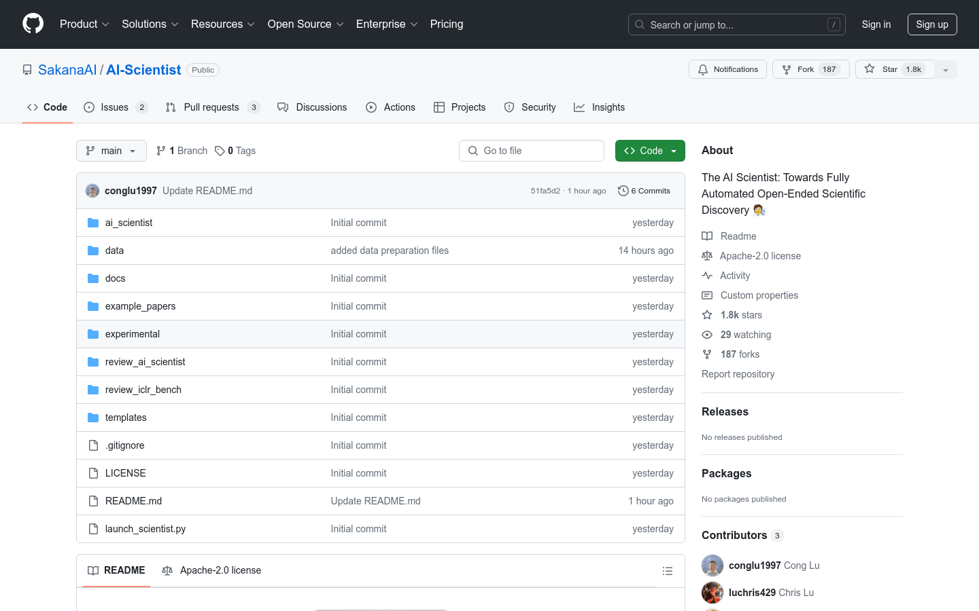Open the AI-Scientist repository link
This screenshot has width=979, height=611.
point(143,70)
